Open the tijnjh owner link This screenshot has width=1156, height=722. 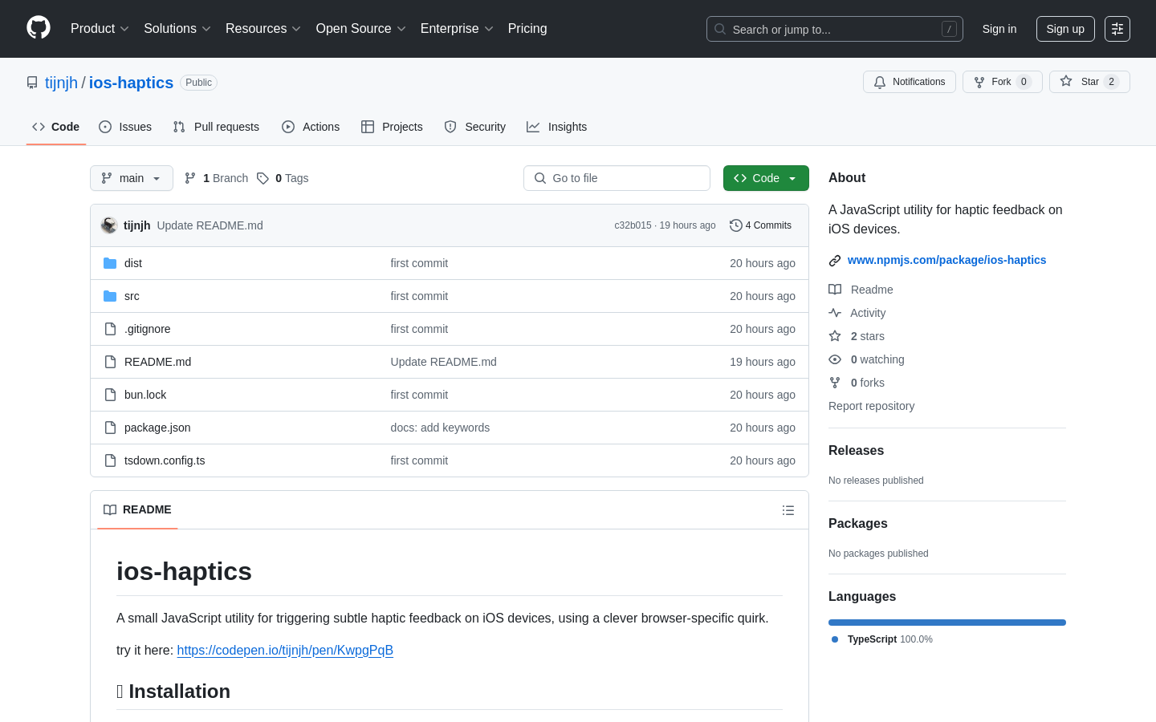pos(61,83)
